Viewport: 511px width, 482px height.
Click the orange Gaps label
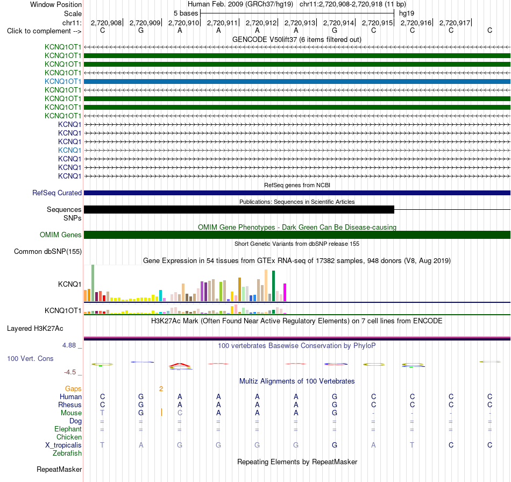[x=73, y=389]
